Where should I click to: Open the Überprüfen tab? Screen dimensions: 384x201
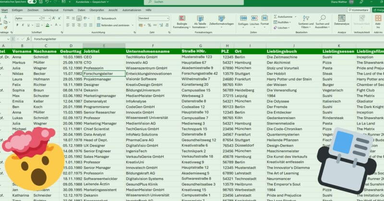point(97,10)
